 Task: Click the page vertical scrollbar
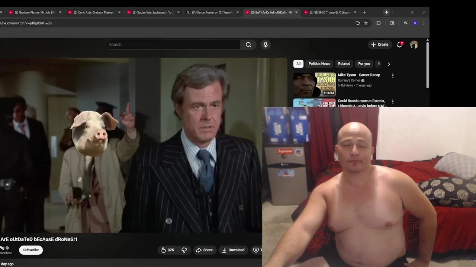(x=428, y=65)
